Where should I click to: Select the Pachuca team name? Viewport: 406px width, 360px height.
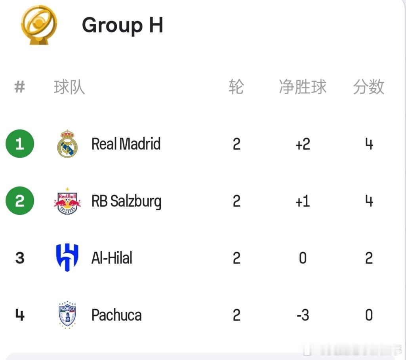[x=116, y=315]
